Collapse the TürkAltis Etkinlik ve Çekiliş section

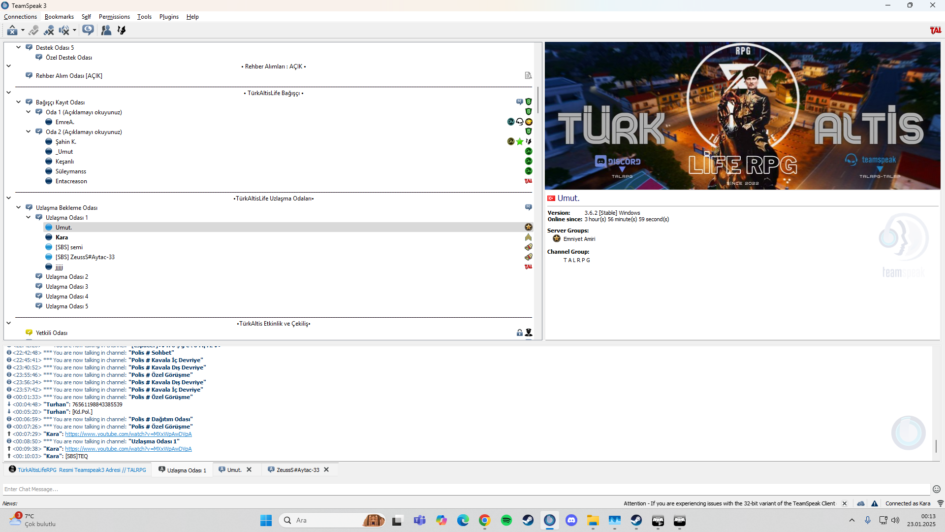(x=8, y=323)
